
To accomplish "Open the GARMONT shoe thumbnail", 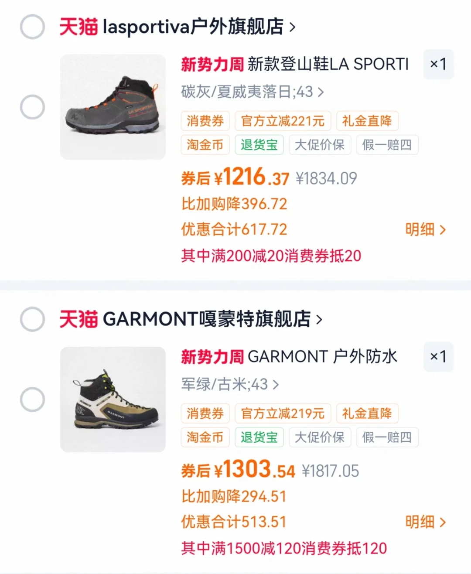I will [x=113, y=400].
